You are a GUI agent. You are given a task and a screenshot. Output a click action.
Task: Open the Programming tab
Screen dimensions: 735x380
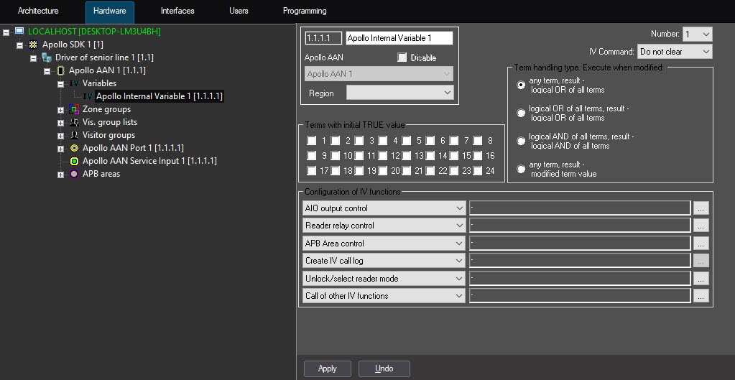pos(305,11)
